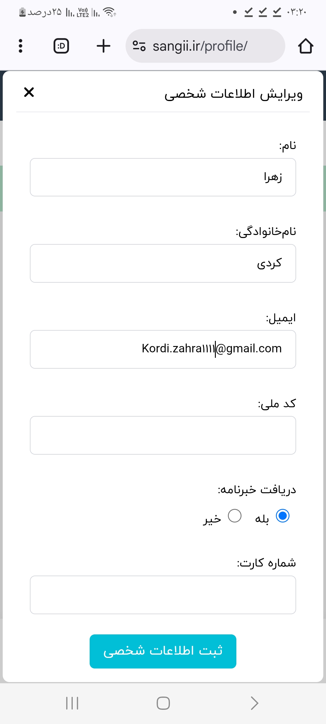Viewport: 326px width, 724px height.
Task: Submit with ثبت اطلاعات شخصی button
Action: pos(163,651)
